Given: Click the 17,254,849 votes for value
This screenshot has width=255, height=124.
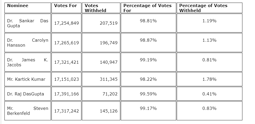Looking at the screenshot, I should (66, 23).
